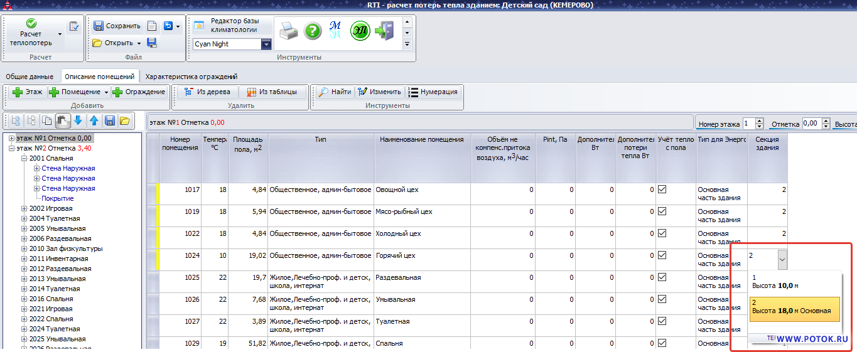
Task: Toggle floor heat checkbox for room 1019
Action: point(662,211)
